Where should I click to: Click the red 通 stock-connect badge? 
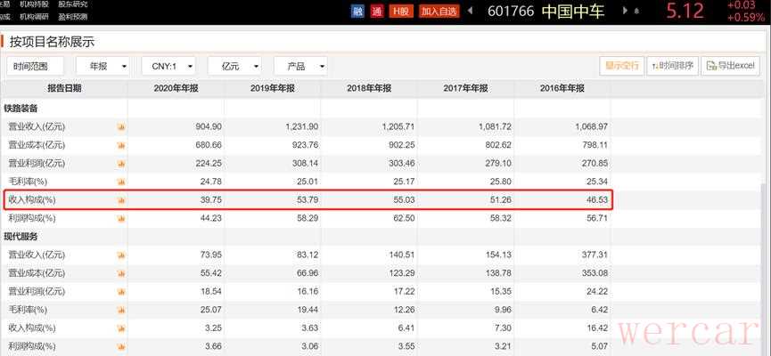coord(377,11)
